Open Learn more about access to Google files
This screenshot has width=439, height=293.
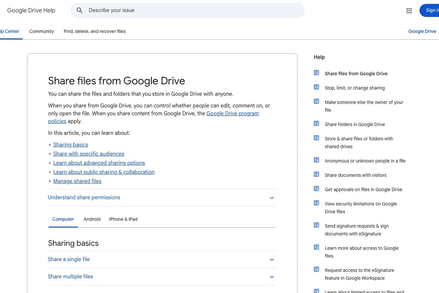(362, 252)
